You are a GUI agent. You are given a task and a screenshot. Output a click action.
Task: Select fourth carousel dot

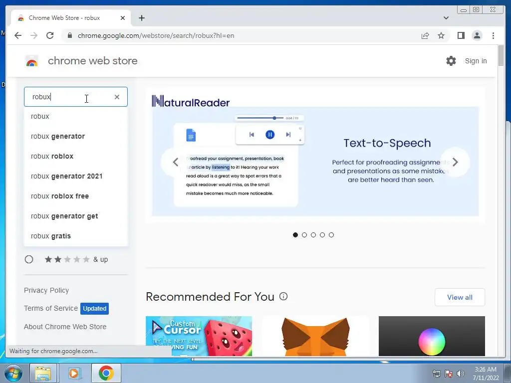point(322,235)
